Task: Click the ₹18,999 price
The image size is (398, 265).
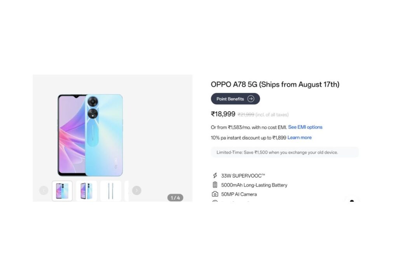Action: click(x=223, y=114)
